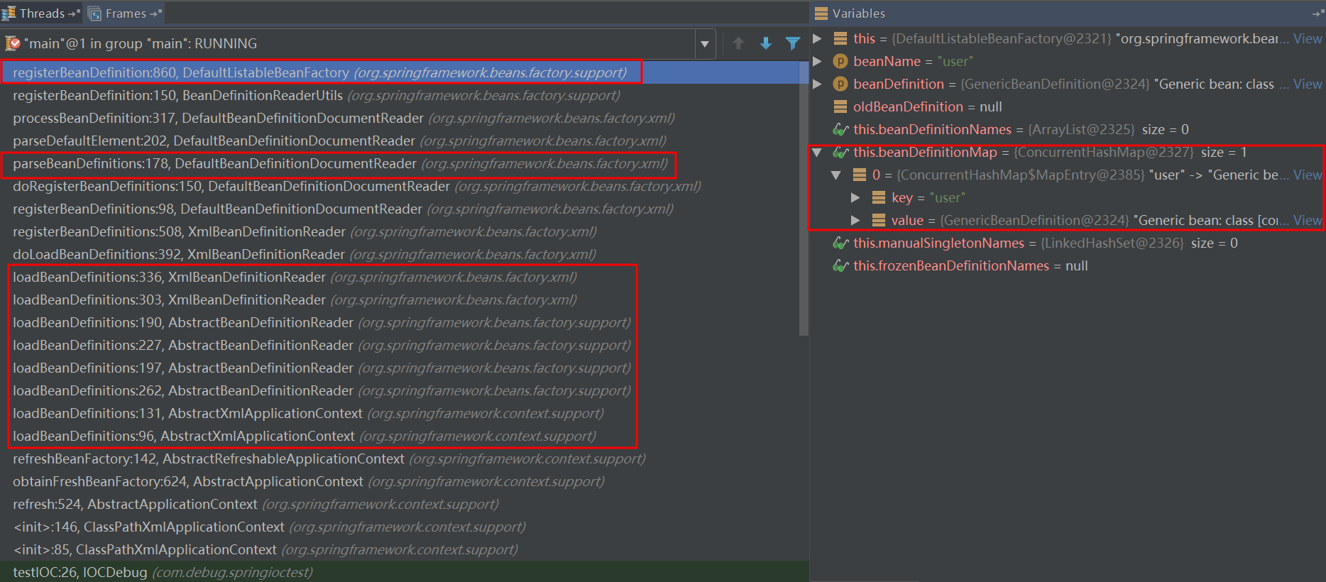1326x582 pixels.
Task: Select this.manualSingletonNames LinkedHashSet row
Action: click(x=1068, y=243)
